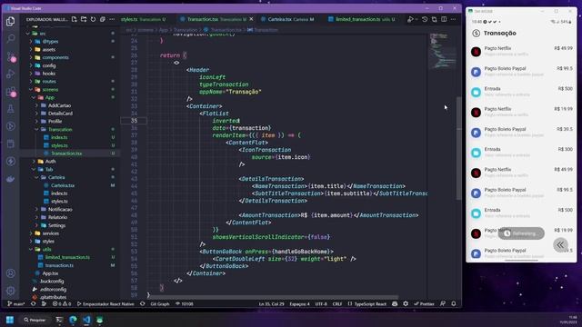Image resolution: width=582 pixels, height=327 pixels.
Task: Open the Testing flask view
Action: tap(10, 109)
